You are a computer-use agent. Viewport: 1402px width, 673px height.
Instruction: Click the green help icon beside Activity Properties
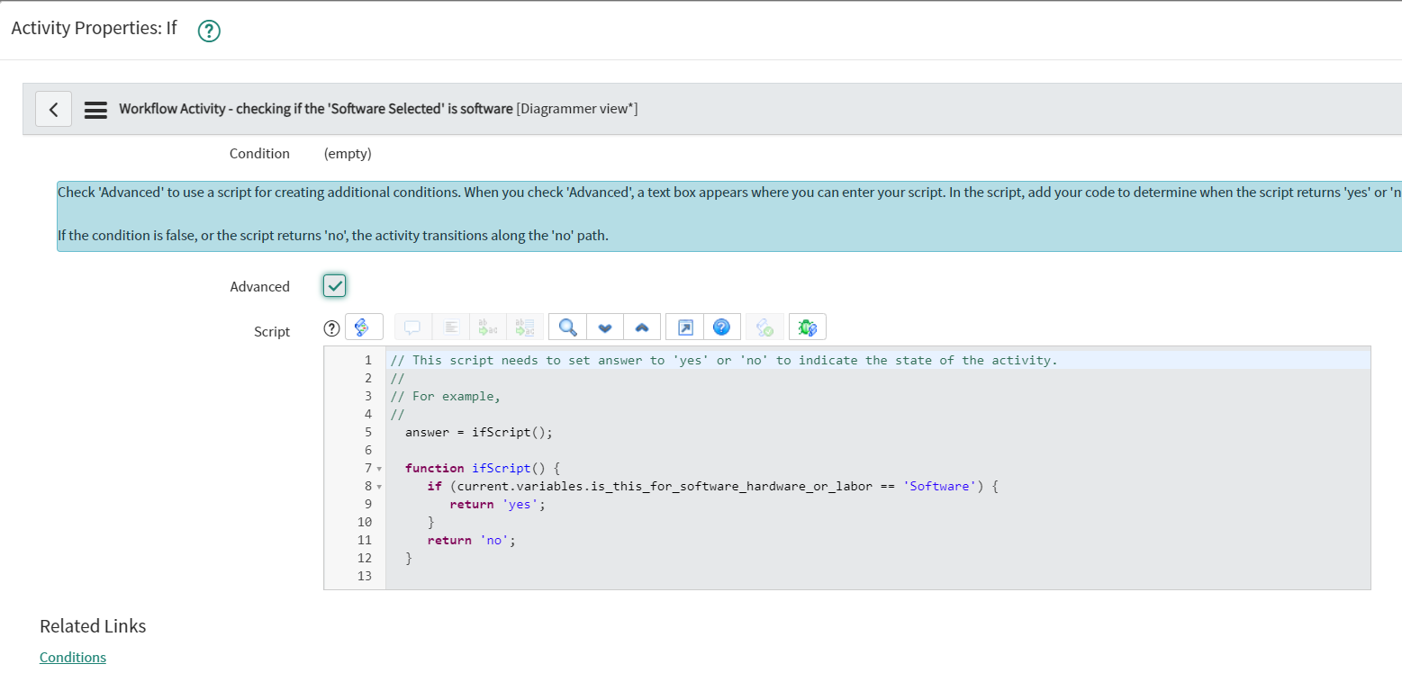208,30
